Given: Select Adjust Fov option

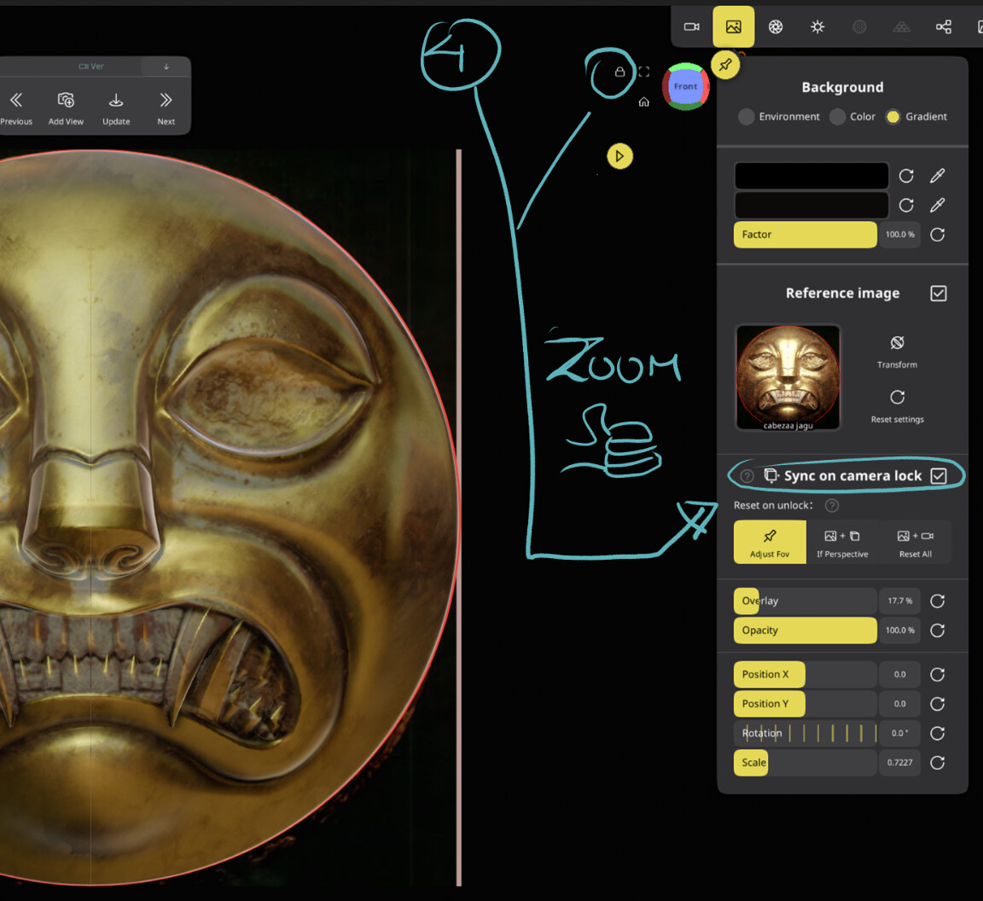Looking at the screenshot, I should tap(770, 543).
